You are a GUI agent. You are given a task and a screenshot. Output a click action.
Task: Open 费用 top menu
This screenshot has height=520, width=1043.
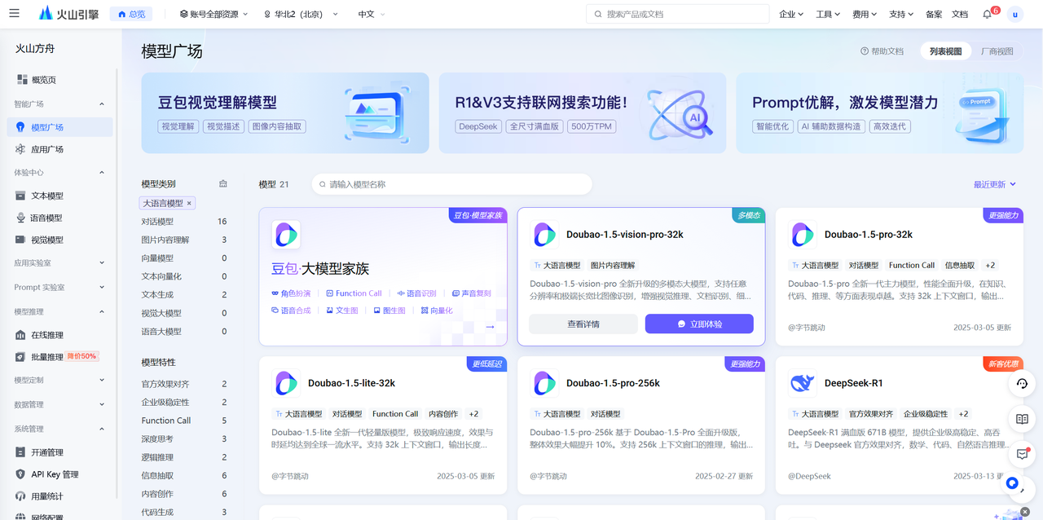pos(865,14)
